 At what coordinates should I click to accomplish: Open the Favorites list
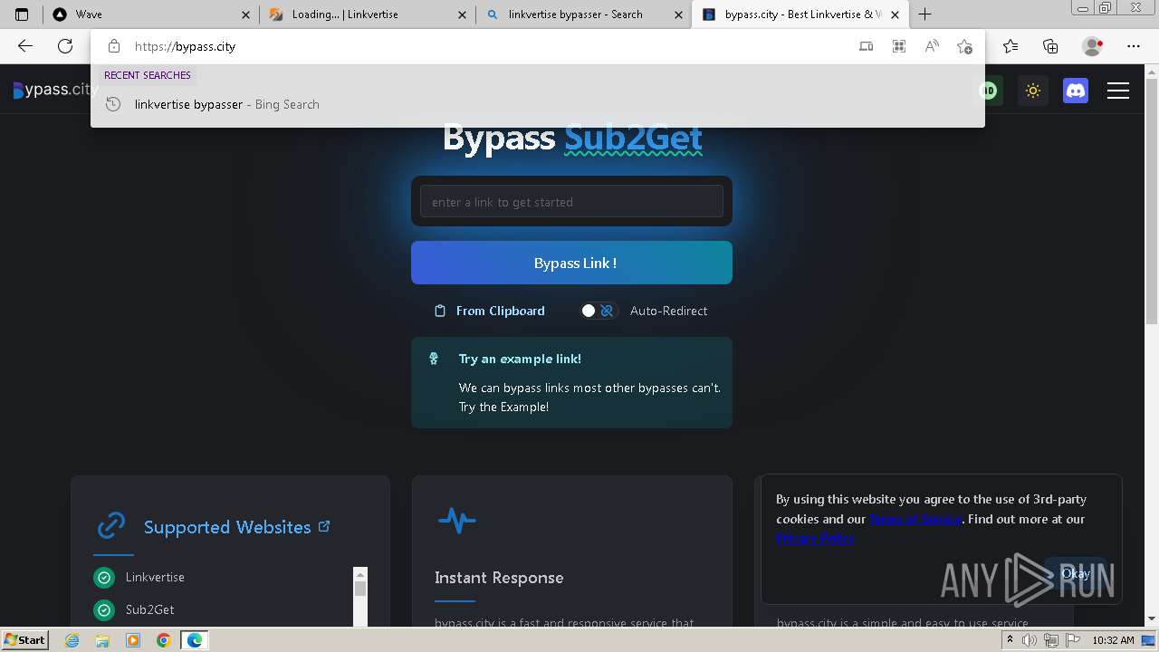1011,46
